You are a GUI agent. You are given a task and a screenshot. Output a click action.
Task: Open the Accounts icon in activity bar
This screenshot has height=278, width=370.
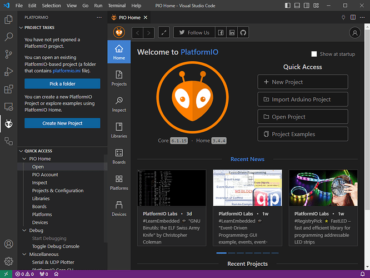pyautogui.click(x=8, y=244)
